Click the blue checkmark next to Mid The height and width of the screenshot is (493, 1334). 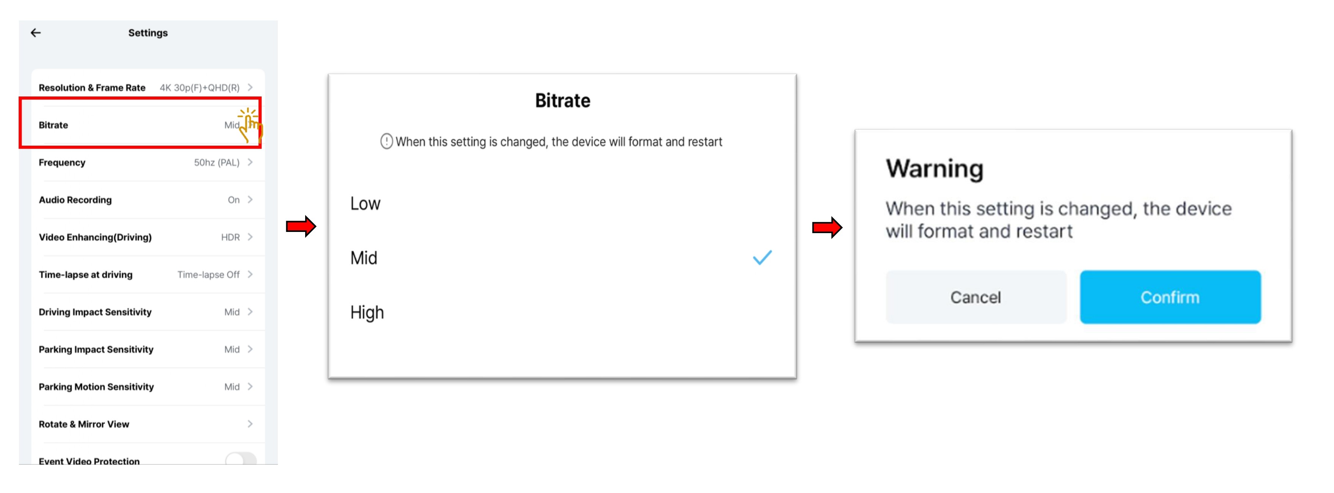point(762,257)
